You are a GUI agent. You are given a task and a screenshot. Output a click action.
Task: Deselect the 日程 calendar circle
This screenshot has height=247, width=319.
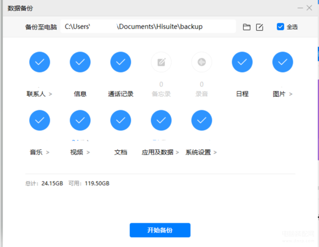click(x=242, y=62)
